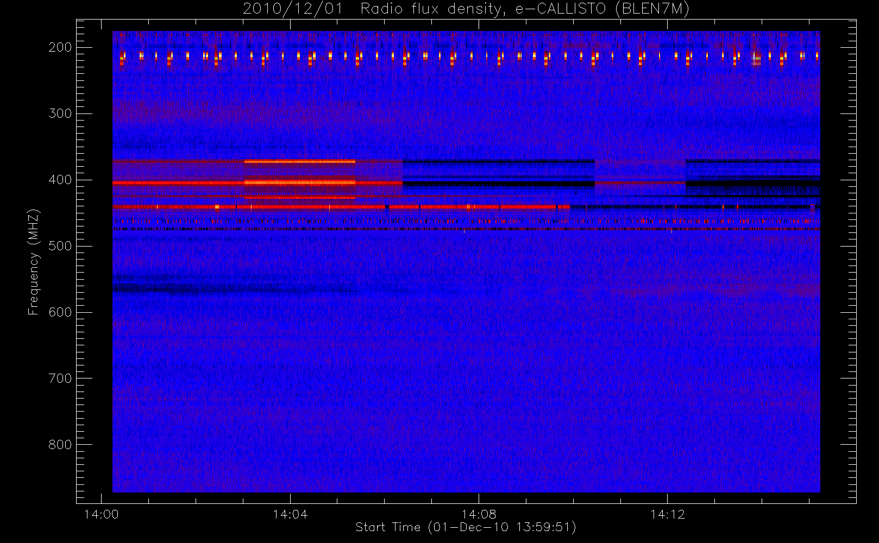Click the 'Start Time (01-Dec-10 13:59:51)' label
Viewport: 879px width, 543px height.
tap(466, 527)
